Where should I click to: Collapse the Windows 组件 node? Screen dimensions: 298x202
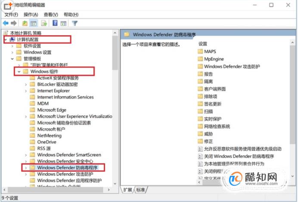[x=19, y=71]
